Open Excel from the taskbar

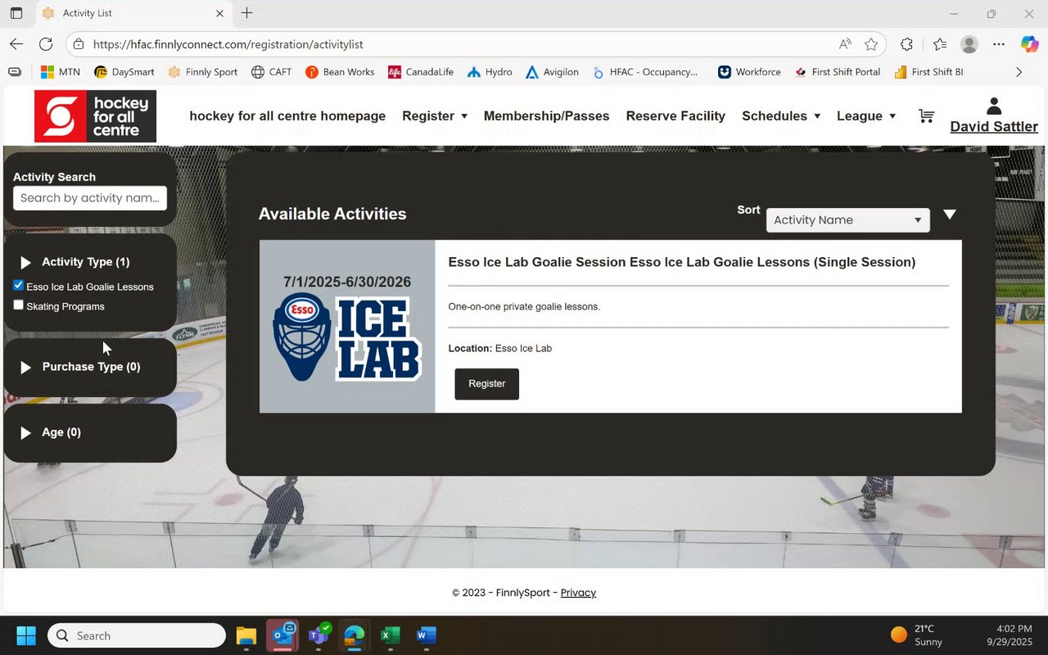click(391, 635)
